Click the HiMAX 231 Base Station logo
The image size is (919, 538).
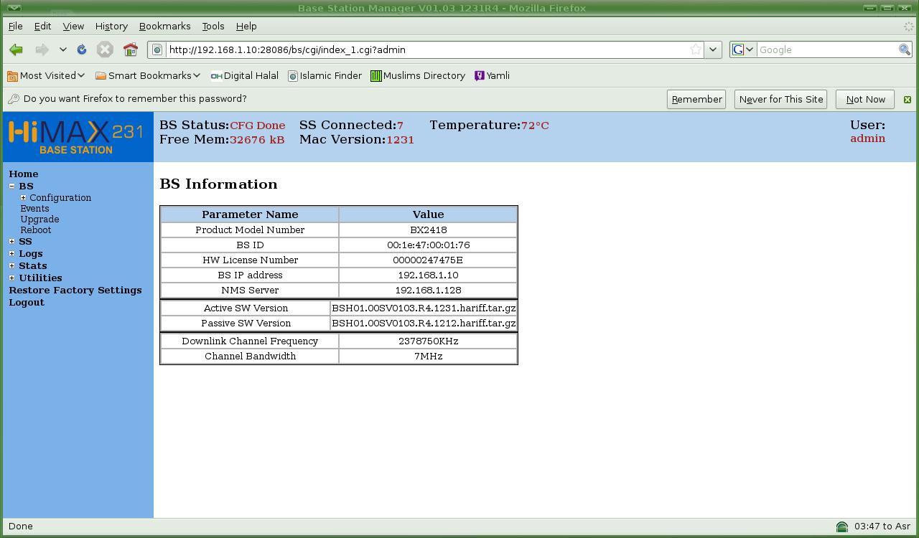coord(77,137)
